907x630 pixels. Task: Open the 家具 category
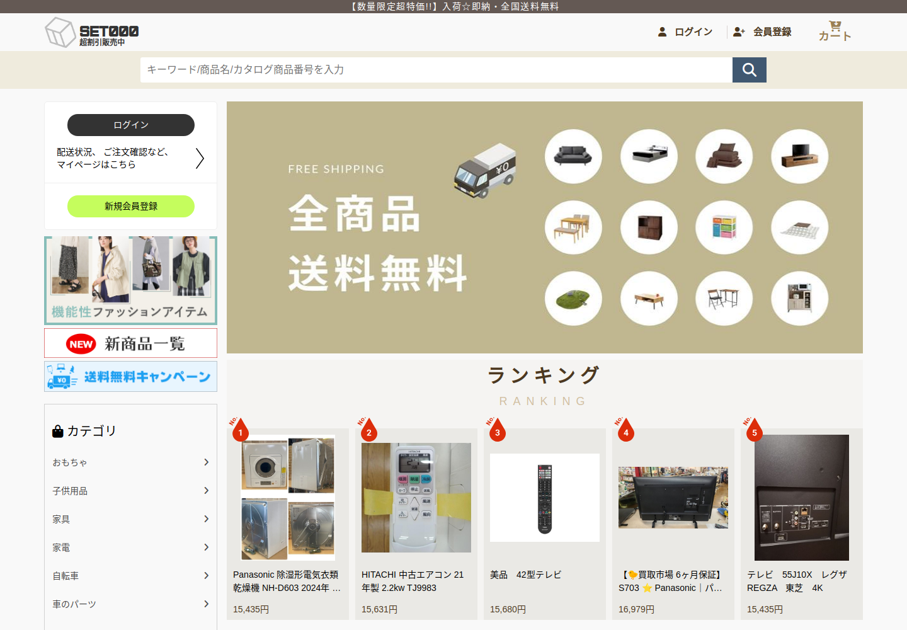[130, 519]
